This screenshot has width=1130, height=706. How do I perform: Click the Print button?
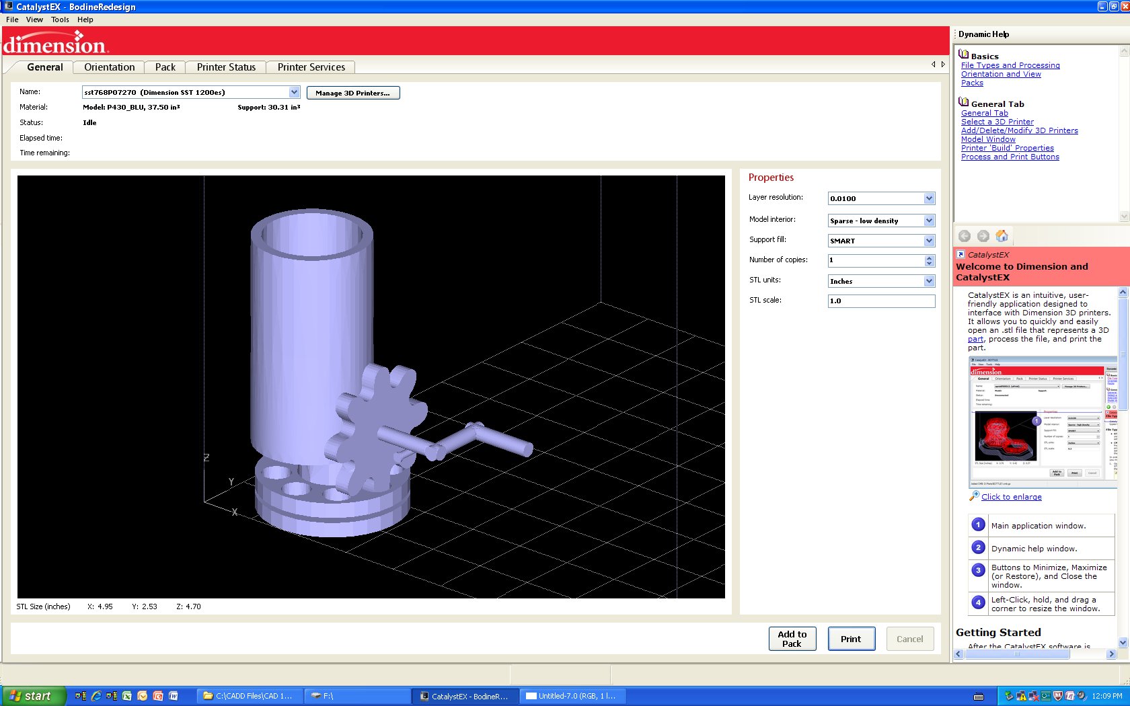(851, 639)
